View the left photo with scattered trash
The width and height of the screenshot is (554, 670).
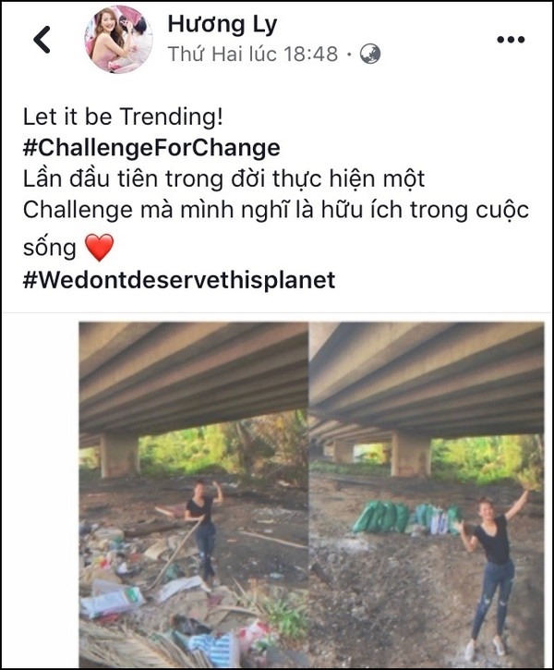194,494
